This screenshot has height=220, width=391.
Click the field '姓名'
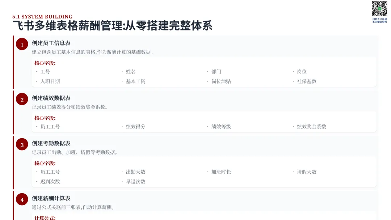131,72
